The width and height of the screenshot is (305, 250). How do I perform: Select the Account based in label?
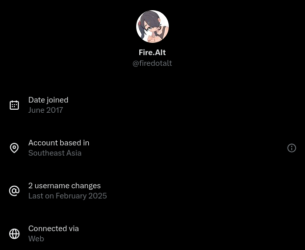click(x=59, y=143)
